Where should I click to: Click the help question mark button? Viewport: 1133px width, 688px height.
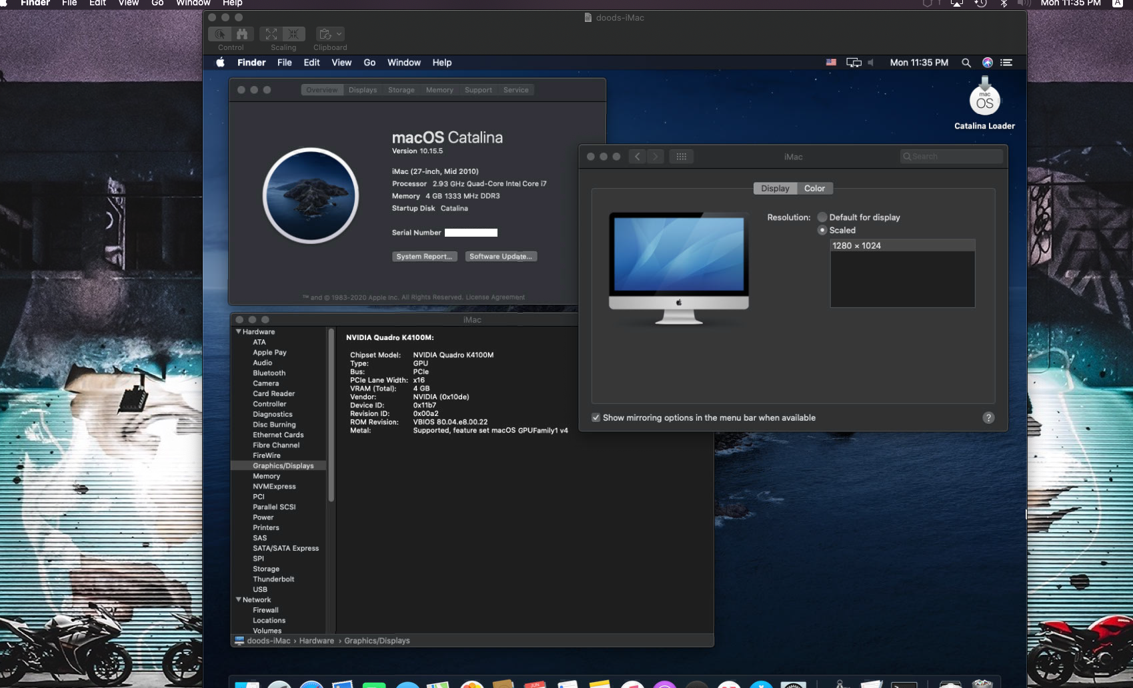988,418
